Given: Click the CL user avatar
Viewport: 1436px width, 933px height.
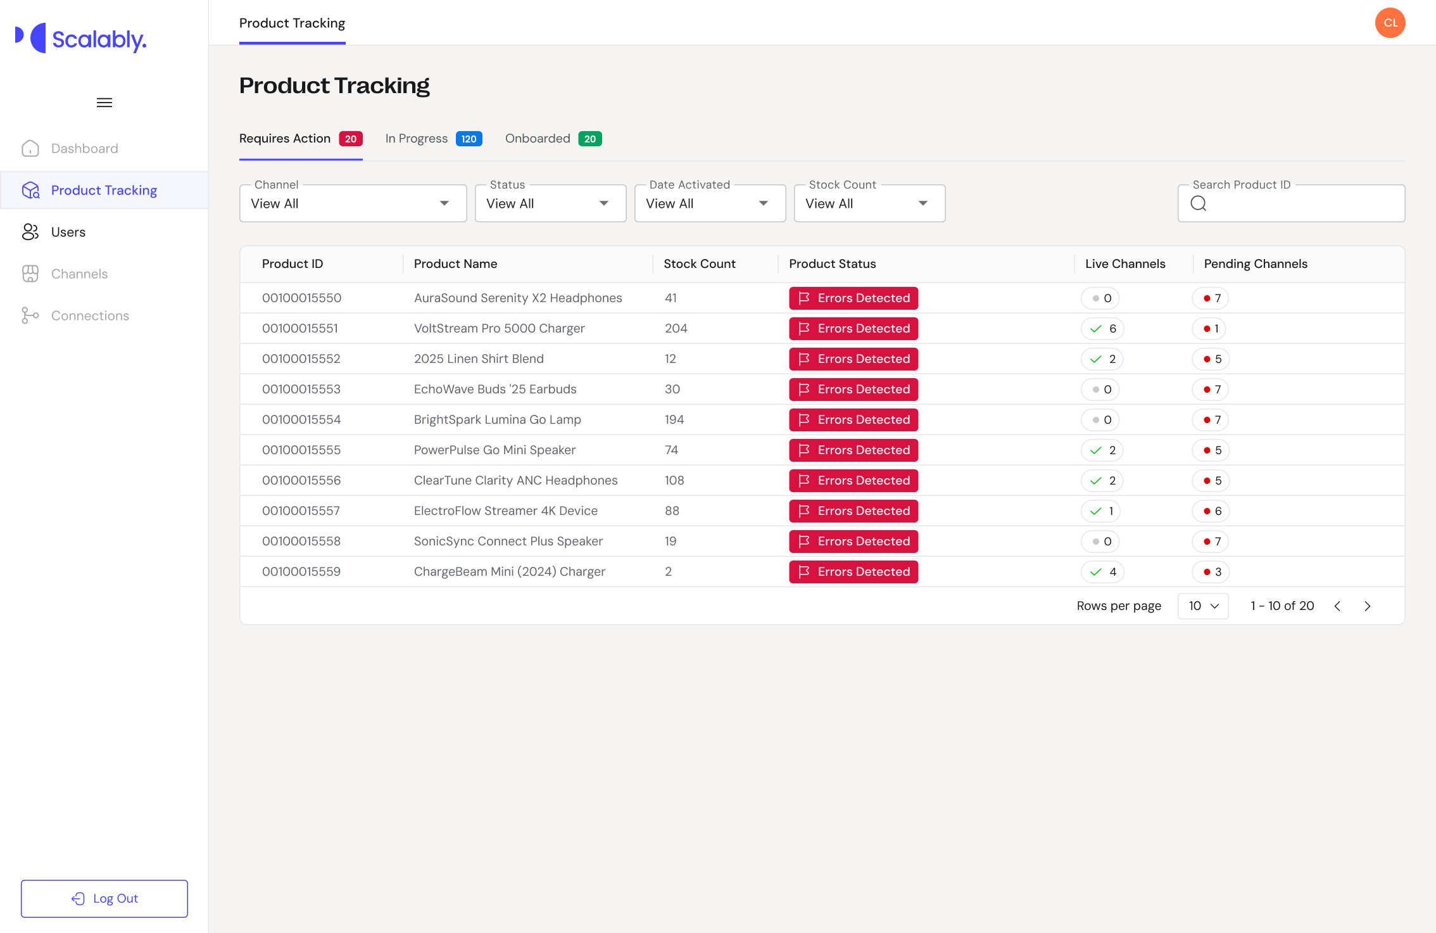Looking at the screenshot, I should [x=1390, y=23].
